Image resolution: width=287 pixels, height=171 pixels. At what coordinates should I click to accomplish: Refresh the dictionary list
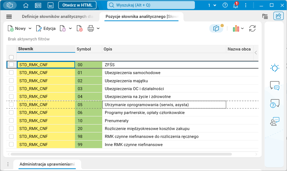pyautogui.click(x=252, y=28)
